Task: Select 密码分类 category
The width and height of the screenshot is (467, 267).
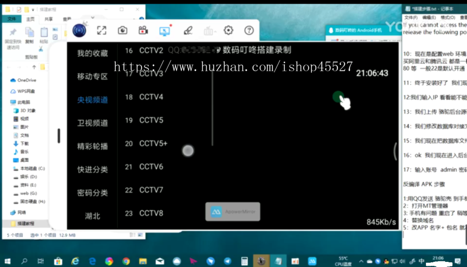Action: point(92,192)
